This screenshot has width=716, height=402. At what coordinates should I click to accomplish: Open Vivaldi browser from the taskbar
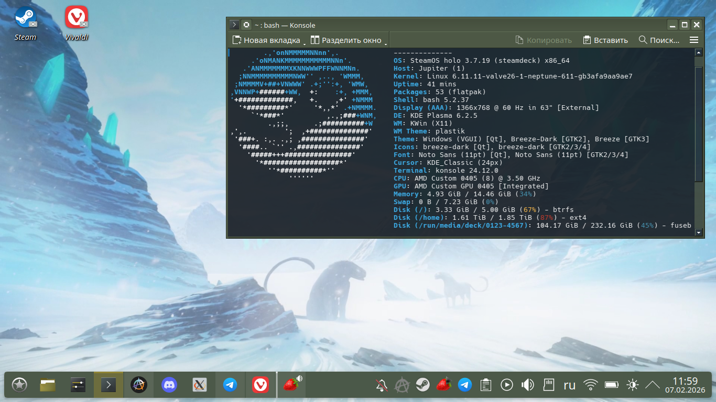tap(261, 385)
